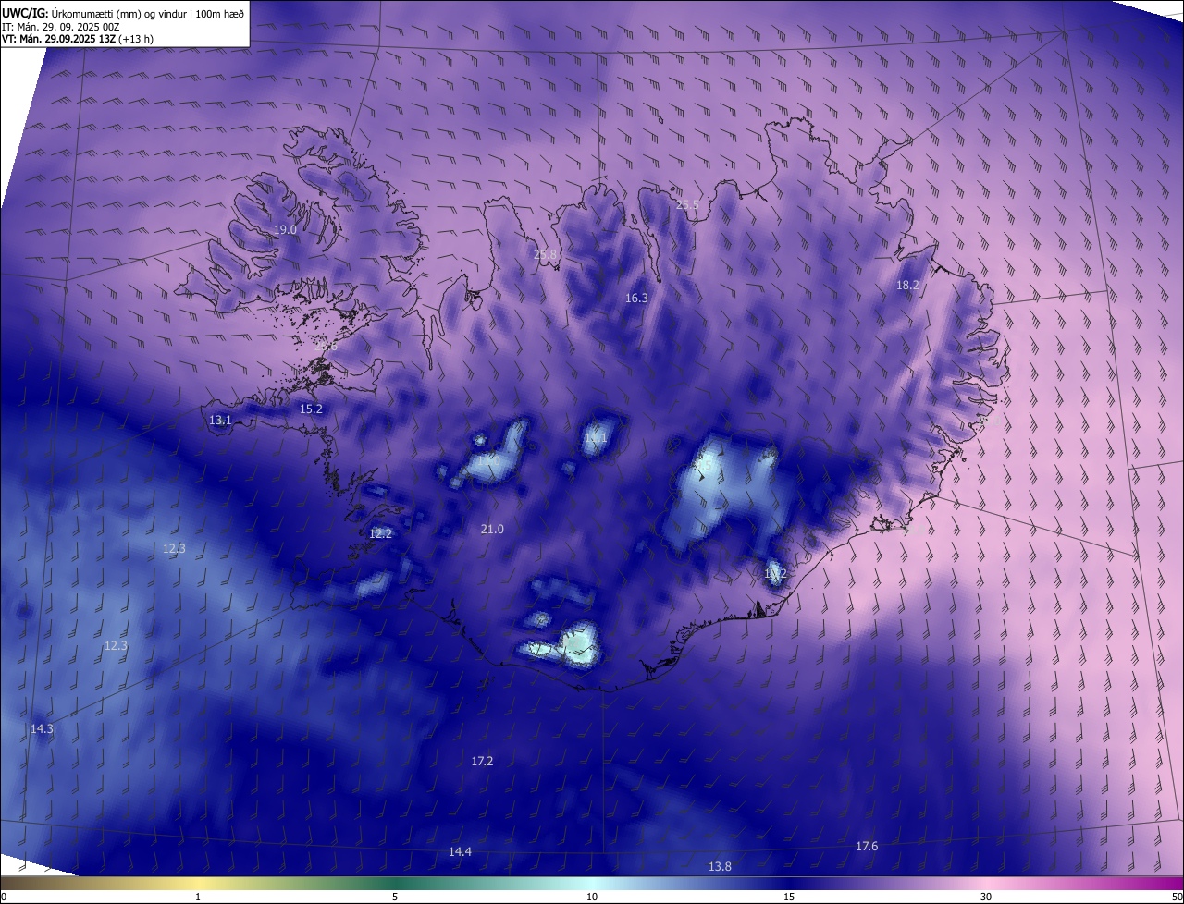Click the 25.8 value label

(x=546, y=255)
